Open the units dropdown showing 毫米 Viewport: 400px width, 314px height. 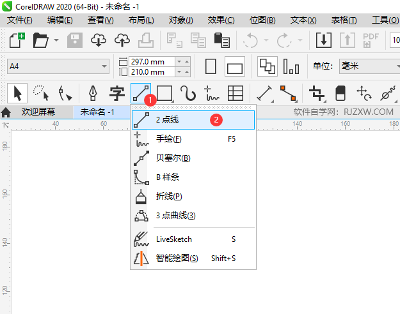pyautogui.click(x=370, y=66)
